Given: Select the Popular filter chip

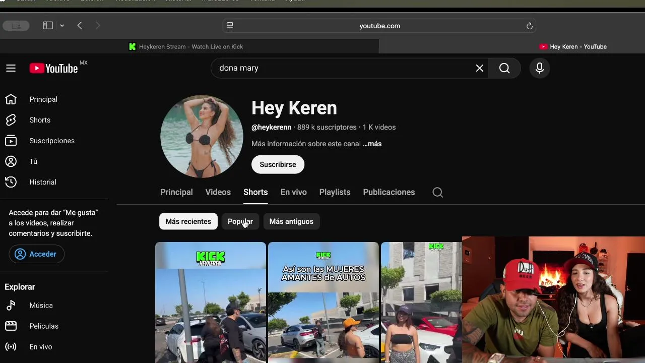Looking at the screenshot, I should pos(240,221).
